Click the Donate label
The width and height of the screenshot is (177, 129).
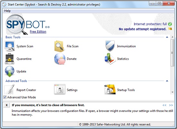72,59
